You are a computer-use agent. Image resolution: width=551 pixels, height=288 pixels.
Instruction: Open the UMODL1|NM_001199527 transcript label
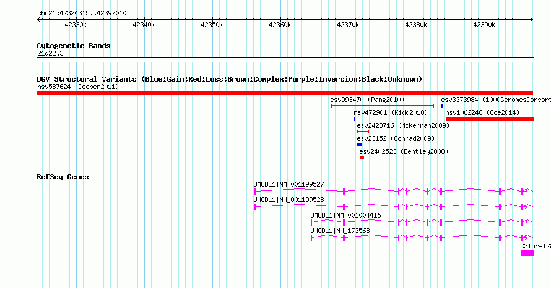(x=289, y=184)
